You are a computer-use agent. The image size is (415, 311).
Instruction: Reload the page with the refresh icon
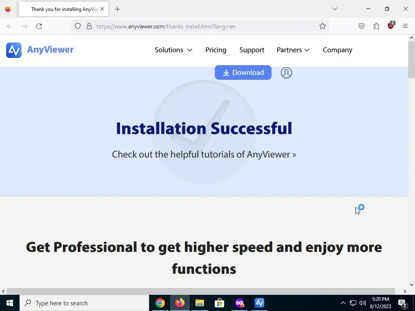(39, 26)
